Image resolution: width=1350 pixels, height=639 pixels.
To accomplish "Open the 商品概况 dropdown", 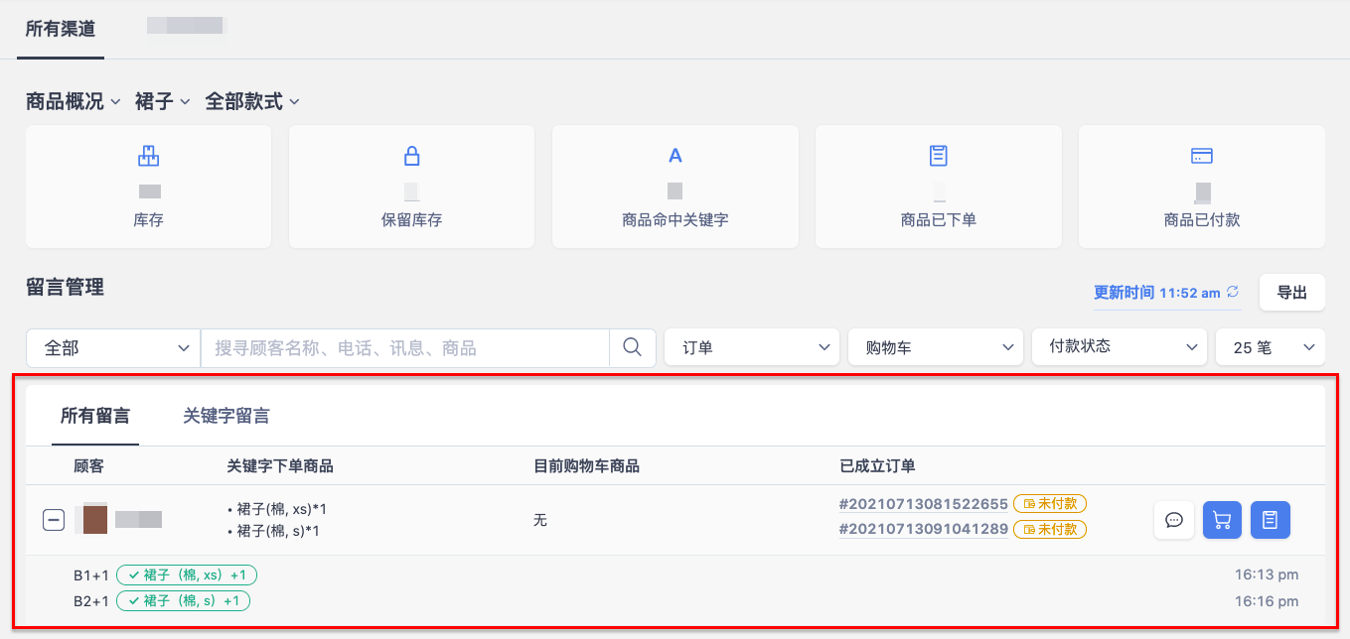I will 74,101.
